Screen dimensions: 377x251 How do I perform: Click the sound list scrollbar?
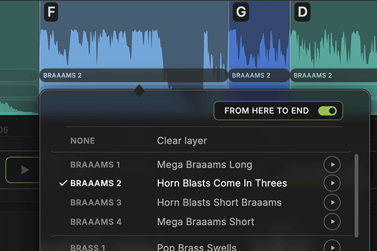pyautogui.click(x=356, y=196)
